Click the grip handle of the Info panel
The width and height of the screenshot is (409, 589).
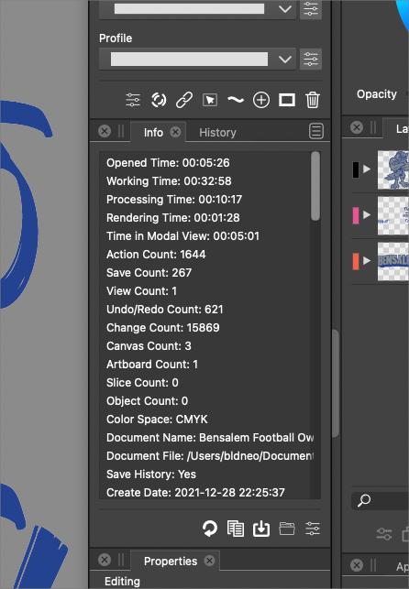(x=121, y=131)
